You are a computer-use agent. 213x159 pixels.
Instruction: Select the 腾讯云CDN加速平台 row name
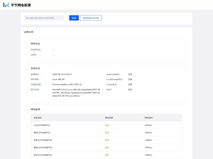pyautogui.click(x=43, y=148)
